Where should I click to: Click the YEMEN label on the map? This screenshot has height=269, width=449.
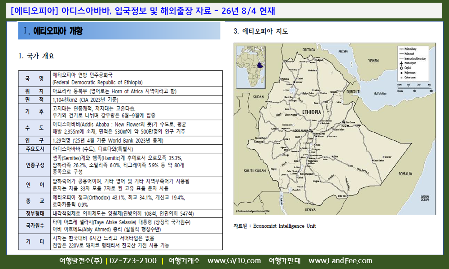point(373,61)
